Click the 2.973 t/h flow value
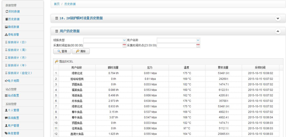 (114, 101)
